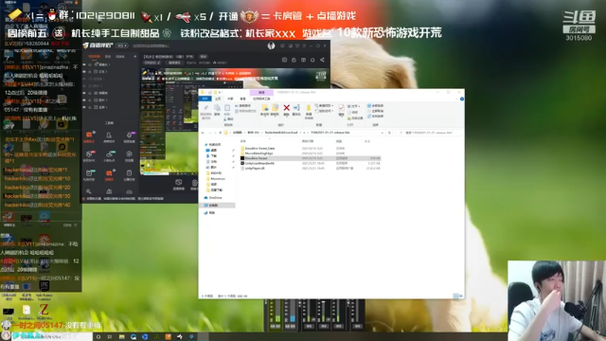Click the blue help icon in Explorer

[x=462, y=99]
